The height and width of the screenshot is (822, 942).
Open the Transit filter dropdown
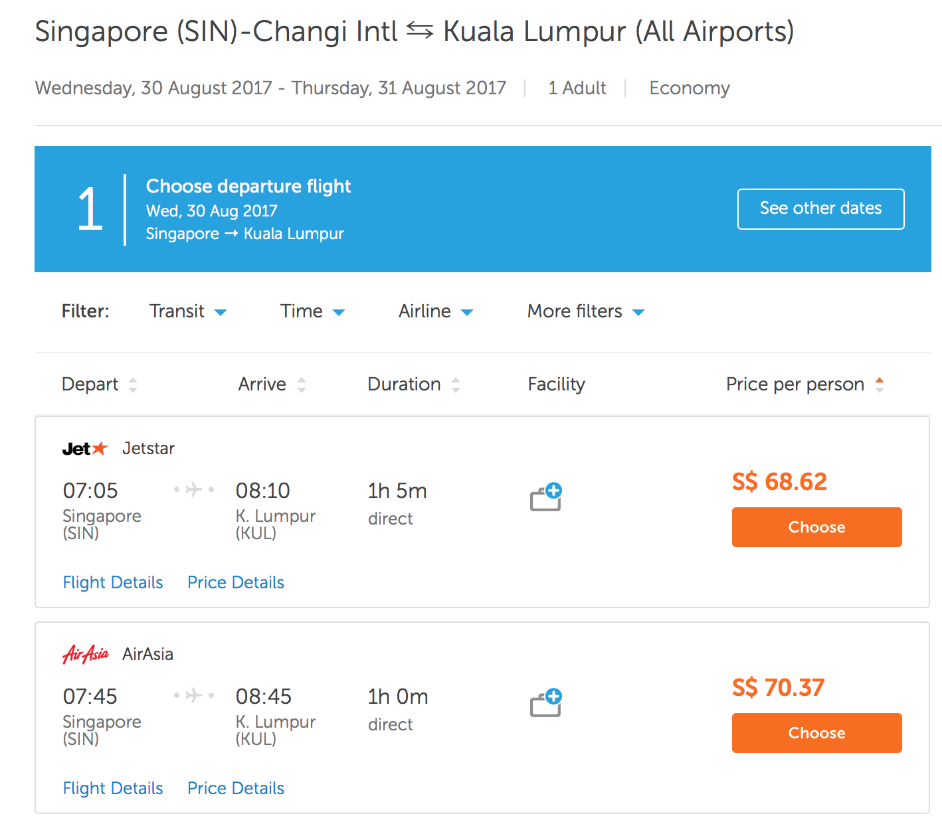[x=188, y=311]
